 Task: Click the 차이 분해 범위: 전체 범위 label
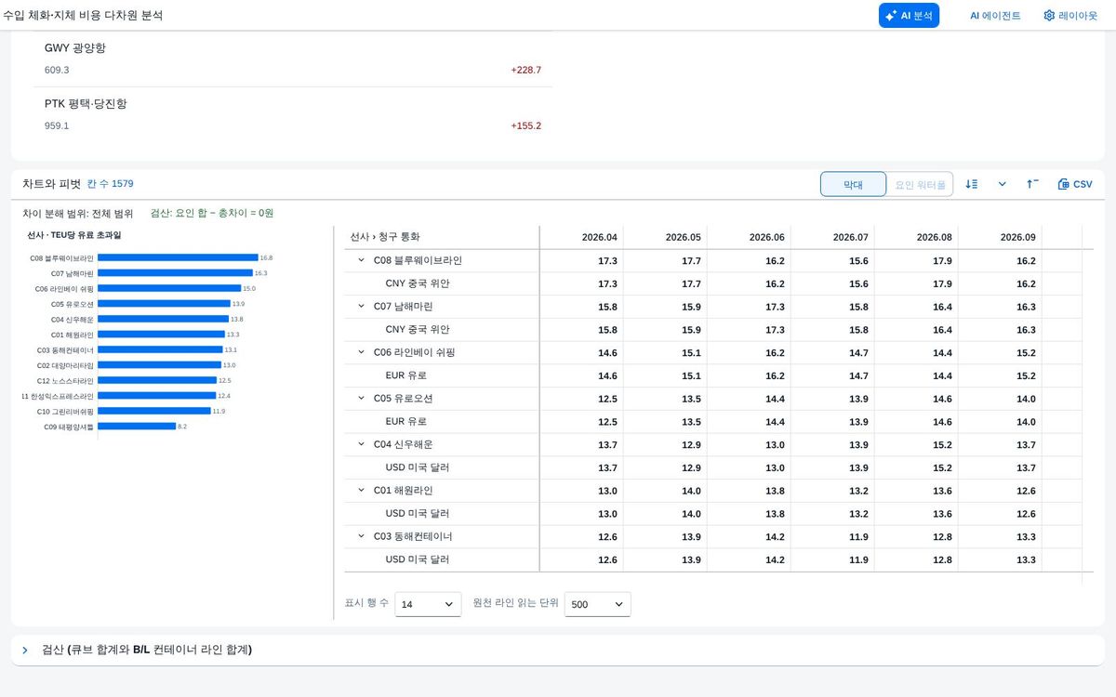point(78,213)
